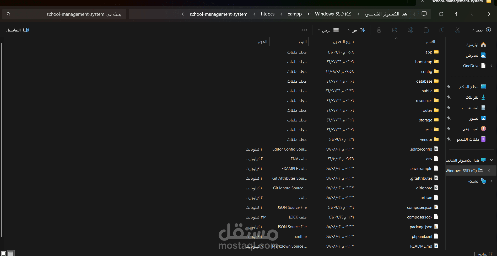Open the جديد (New) dropdown
Screen dimensions: 497x256
[481, 30]
